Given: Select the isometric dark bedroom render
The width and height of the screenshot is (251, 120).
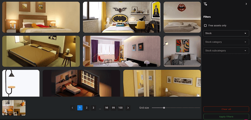Looking at the screenshot, I should (x=81, y=83).
